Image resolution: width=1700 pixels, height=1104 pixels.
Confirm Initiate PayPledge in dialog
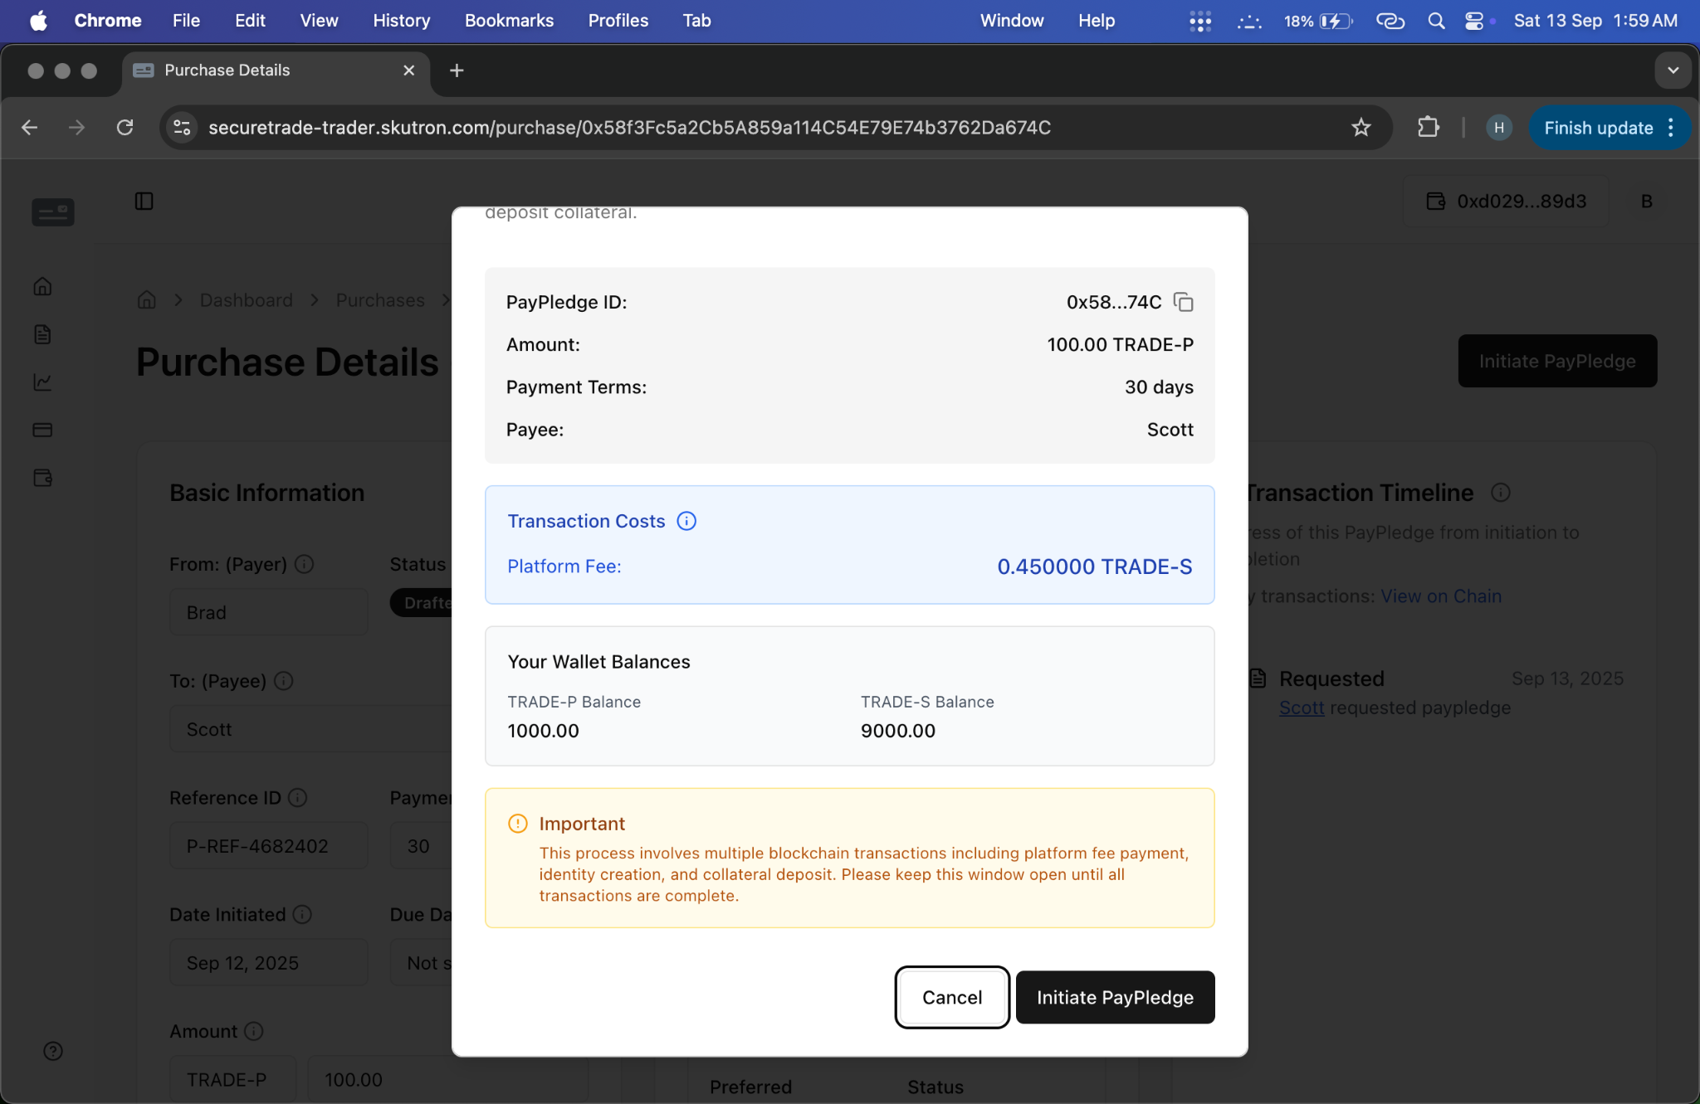[1115, 997]
